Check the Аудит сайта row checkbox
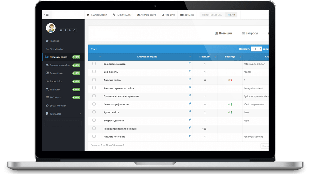Image resolution: width=309 pixels, height=174 pixels. pyautogui.click(x=94, y=112)
